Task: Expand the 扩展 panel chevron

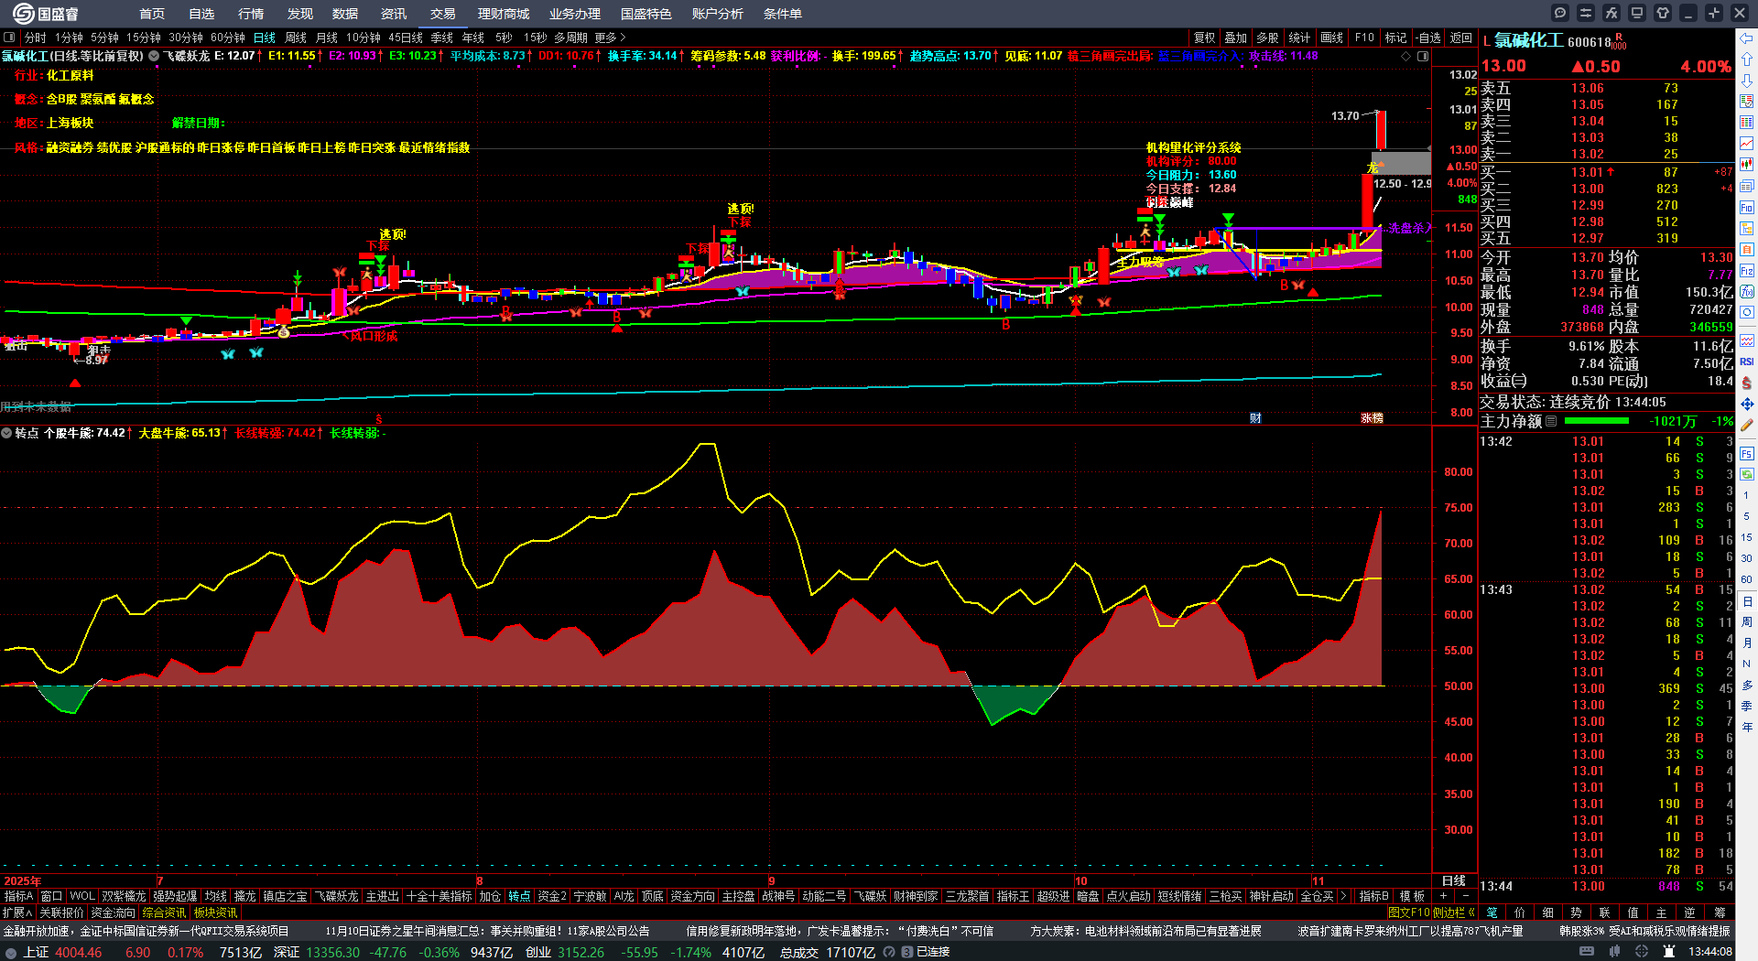Action: point(17,912)
